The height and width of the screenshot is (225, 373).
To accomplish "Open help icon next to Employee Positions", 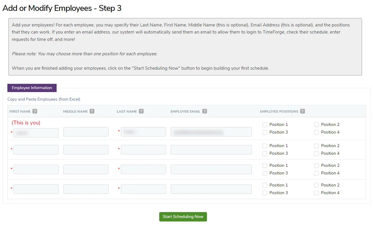I will click(303, 111).
